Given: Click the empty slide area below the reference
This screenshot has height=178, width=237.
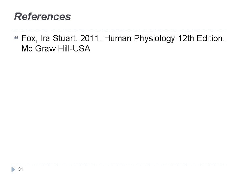Looking at the screenshot, I should (x=118, y=105).
